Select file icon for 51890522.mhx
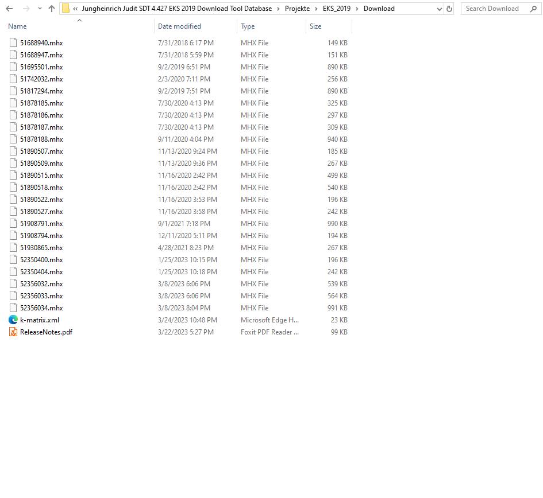This screenshot has height=498, width=543. coord(13,199)
